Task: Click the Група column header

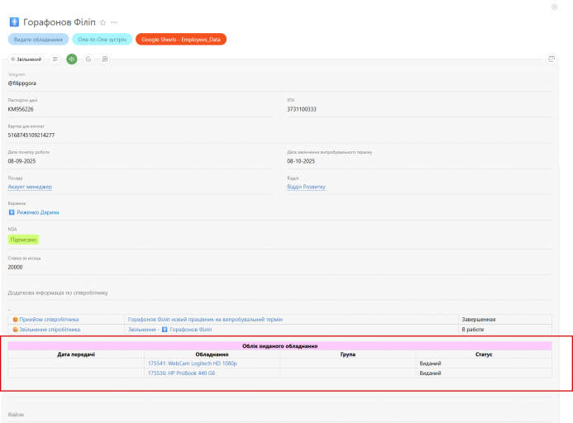Action: point(348,354)
